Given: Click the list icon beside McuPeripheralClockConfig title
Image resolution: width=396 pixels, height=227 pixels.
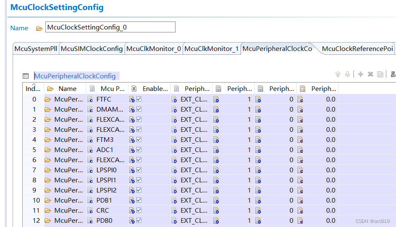Looking at the screenshot, I should point(26,76).
